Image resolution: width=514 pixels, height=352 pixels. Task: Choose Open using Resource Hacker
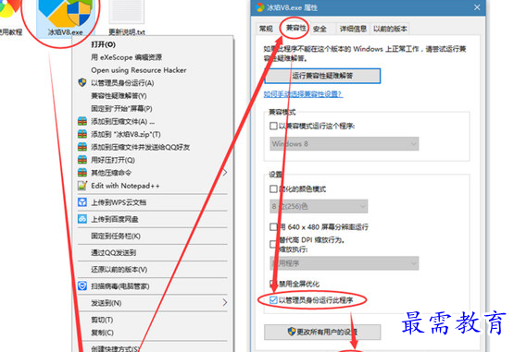(139, 70)
